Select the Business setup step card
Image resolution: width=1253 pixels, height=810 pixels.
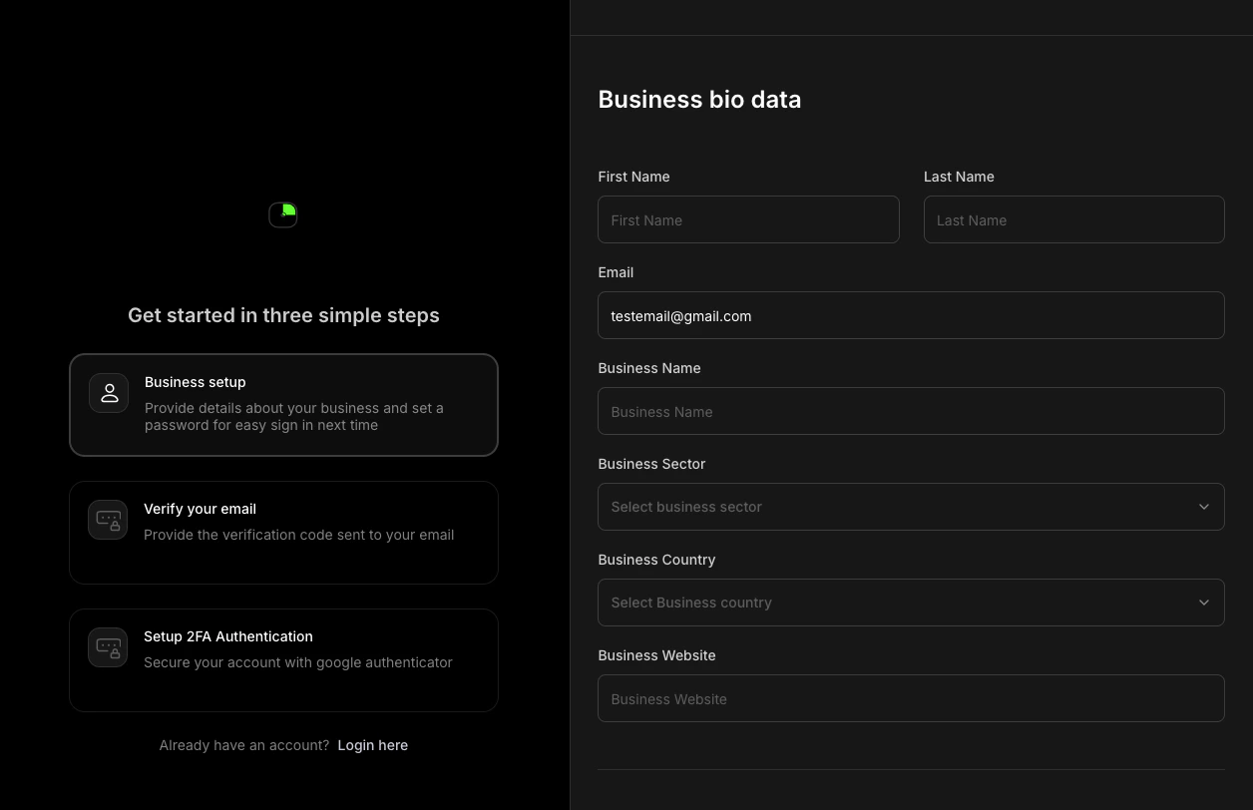click(x=283, y=404)
